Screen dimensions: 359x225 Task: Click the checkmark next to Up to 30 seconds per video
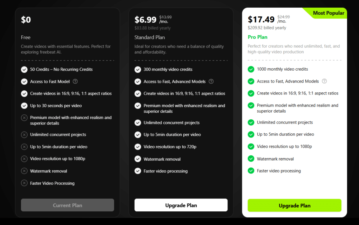pos(24,105)
